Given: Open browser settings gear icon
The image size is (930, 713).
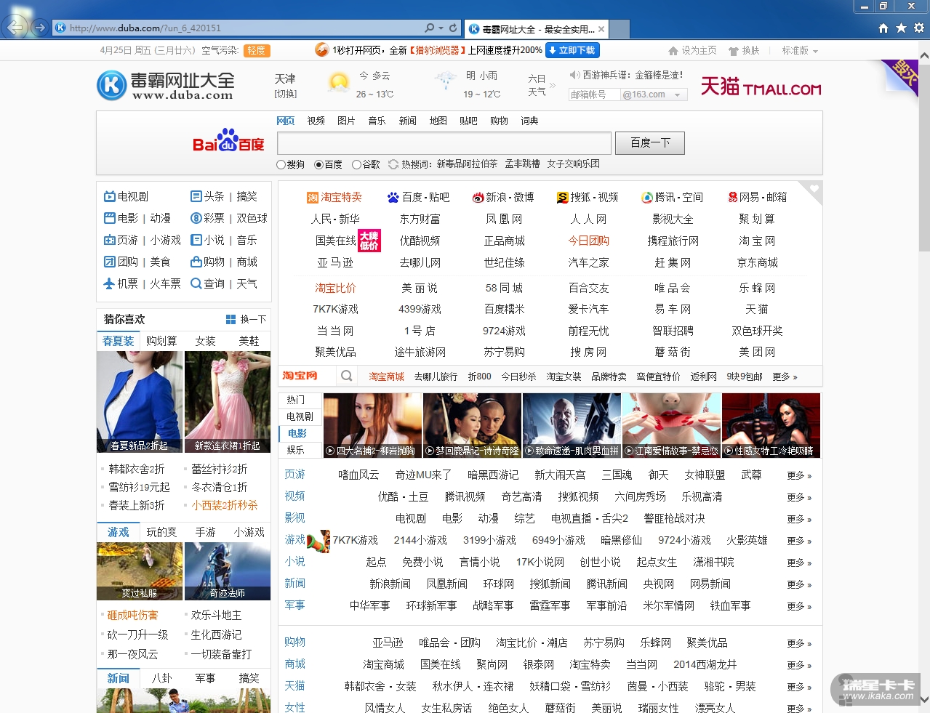Looking at the screenshot, I should 919,28.
